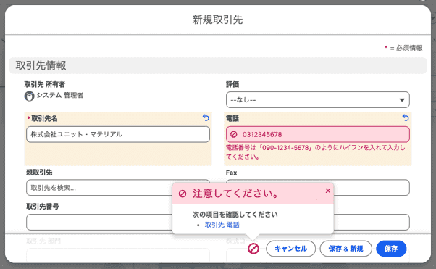
Task: Close the 注意してください popup
Action: pyautogui.click(x=328, y=191)
